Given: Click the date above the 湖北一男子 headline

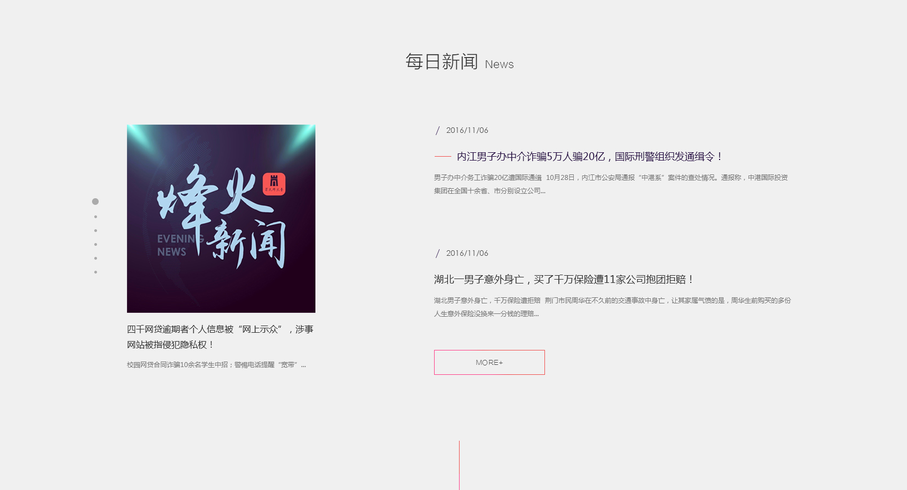Looking at the screenshot, I should coord(467,254).
